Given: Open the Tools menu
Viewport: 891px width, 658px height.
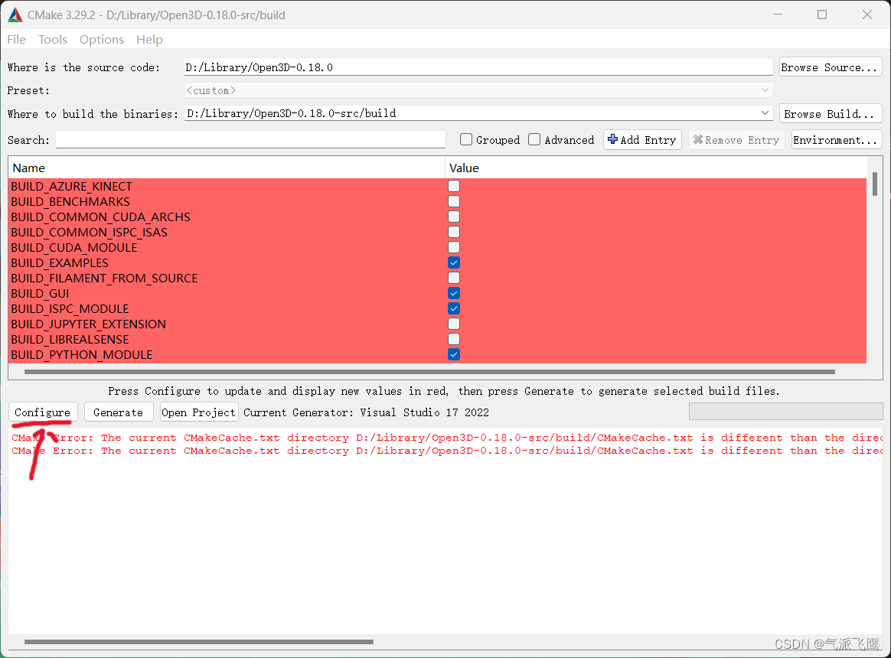Looking at the screenshot, I should pos(53,39).
